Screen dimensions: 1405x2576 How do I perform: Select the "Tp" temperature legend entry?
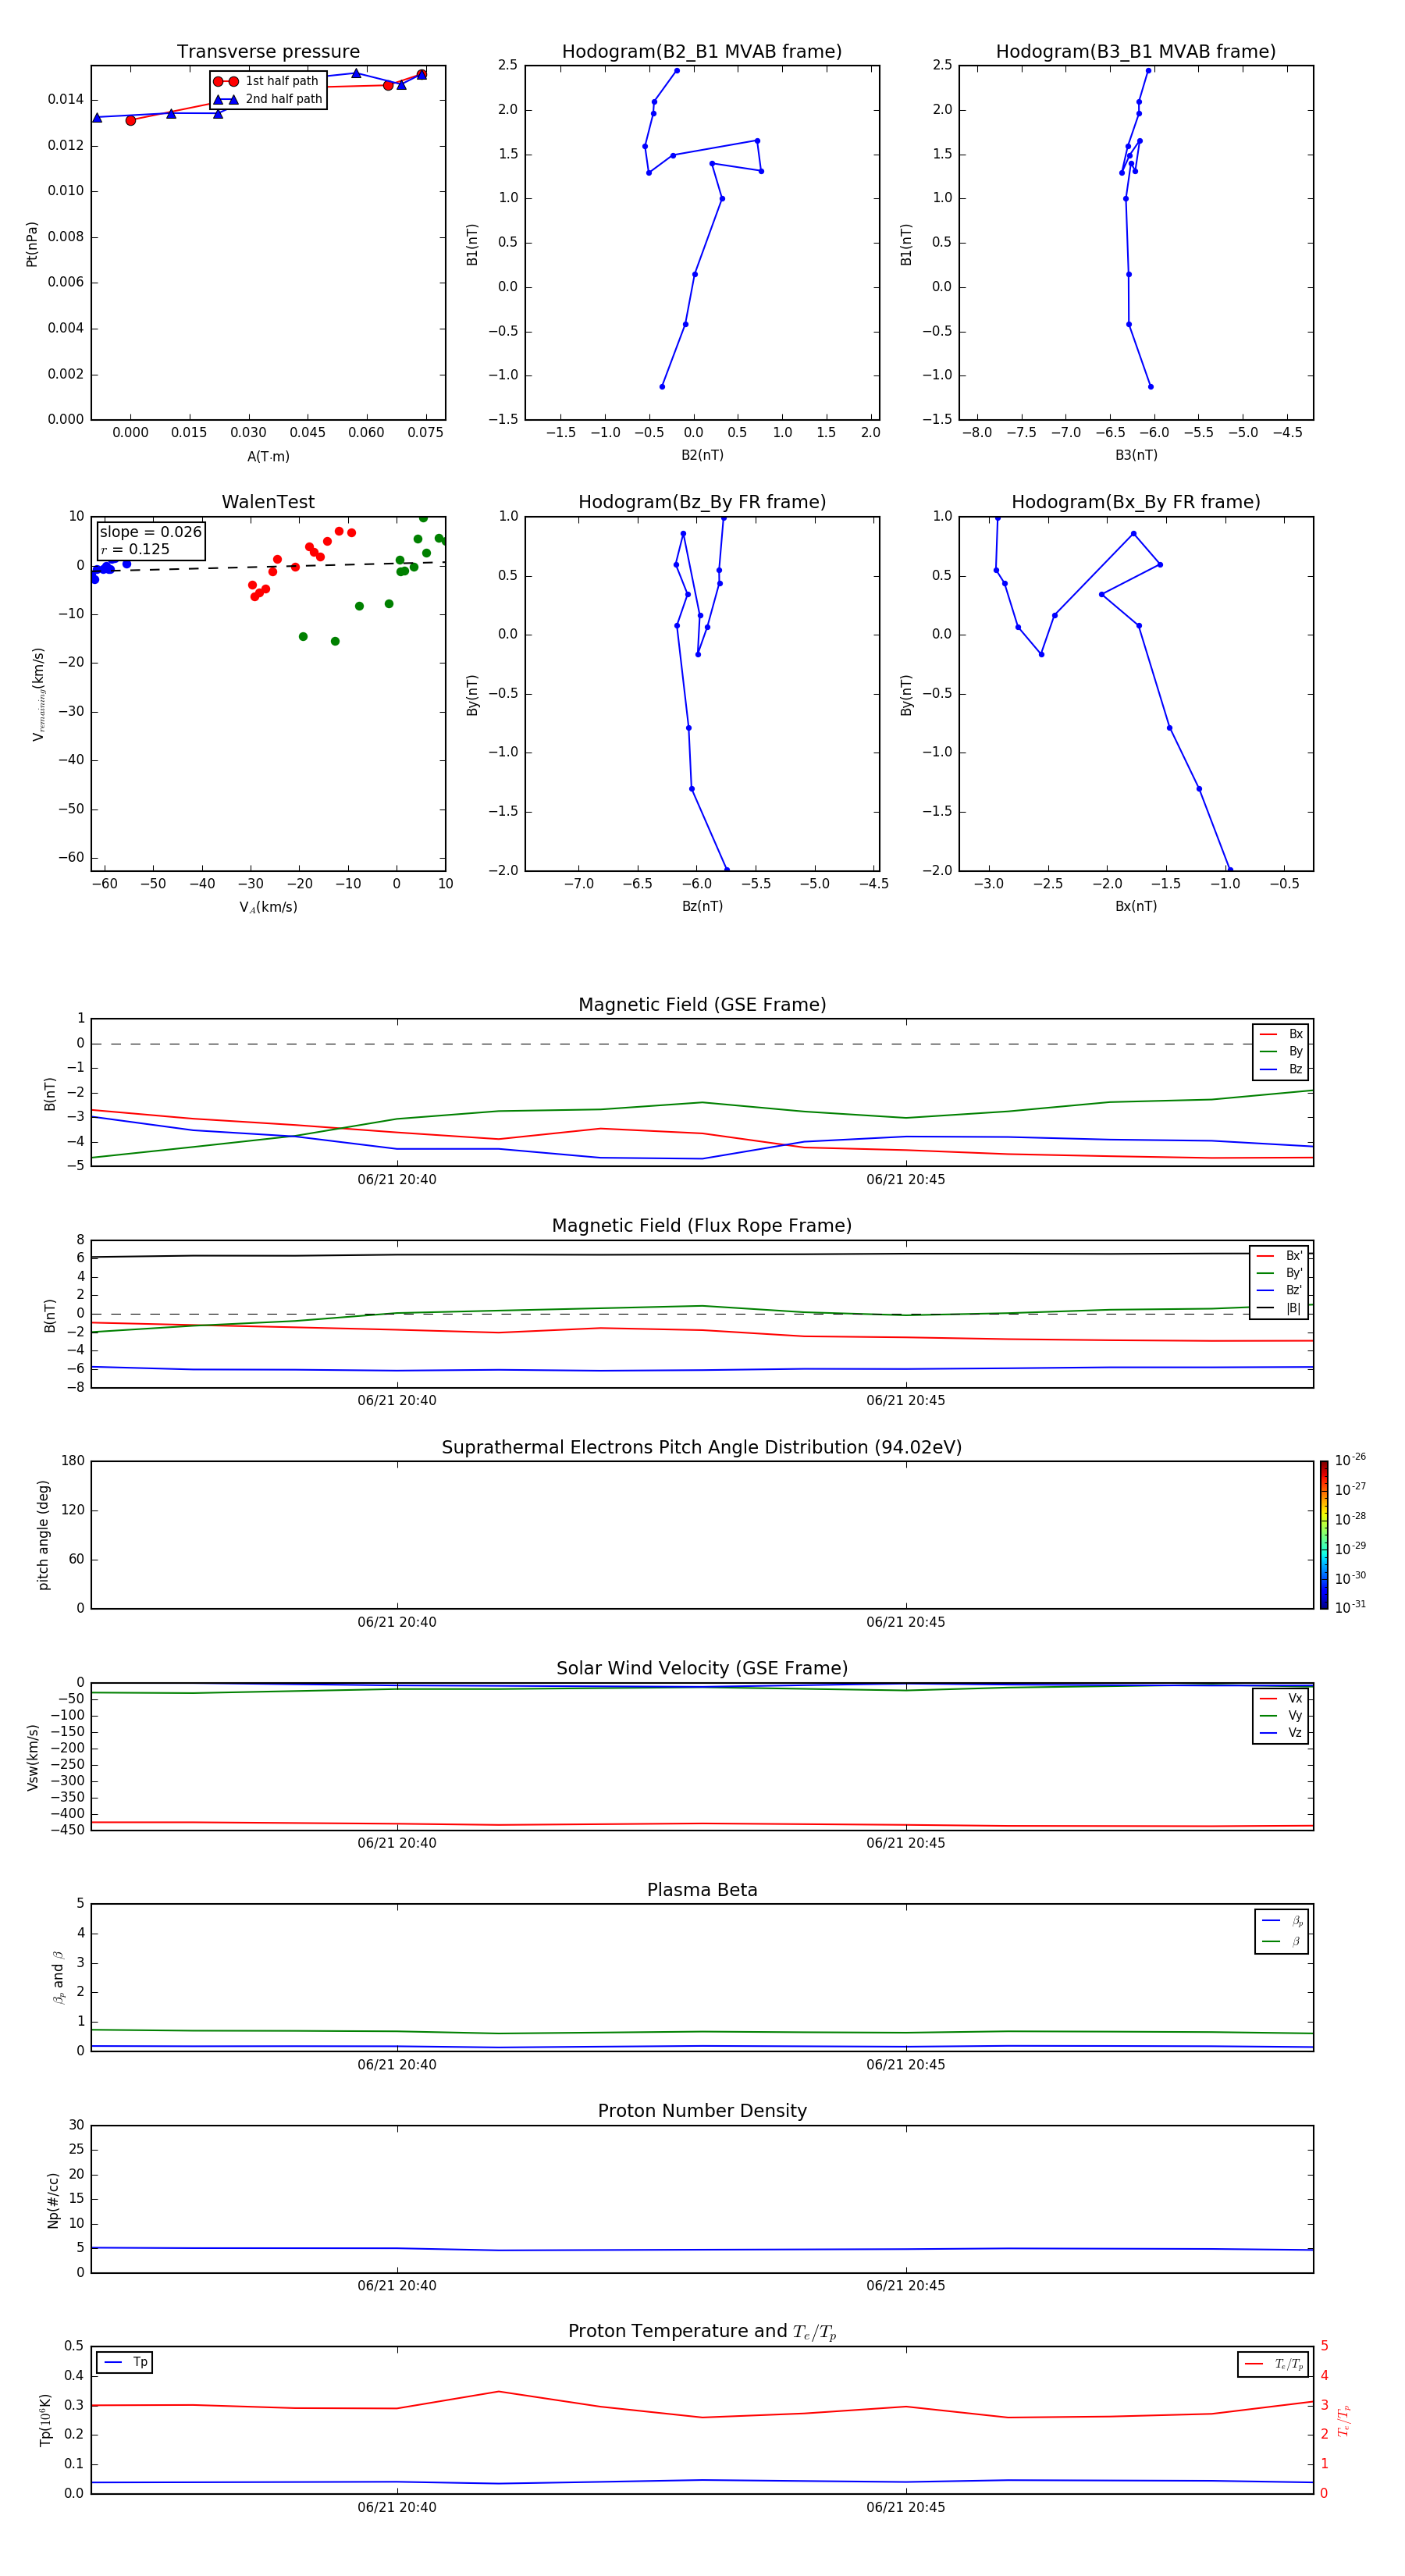pyautogui.click(x=125, y=2362)
